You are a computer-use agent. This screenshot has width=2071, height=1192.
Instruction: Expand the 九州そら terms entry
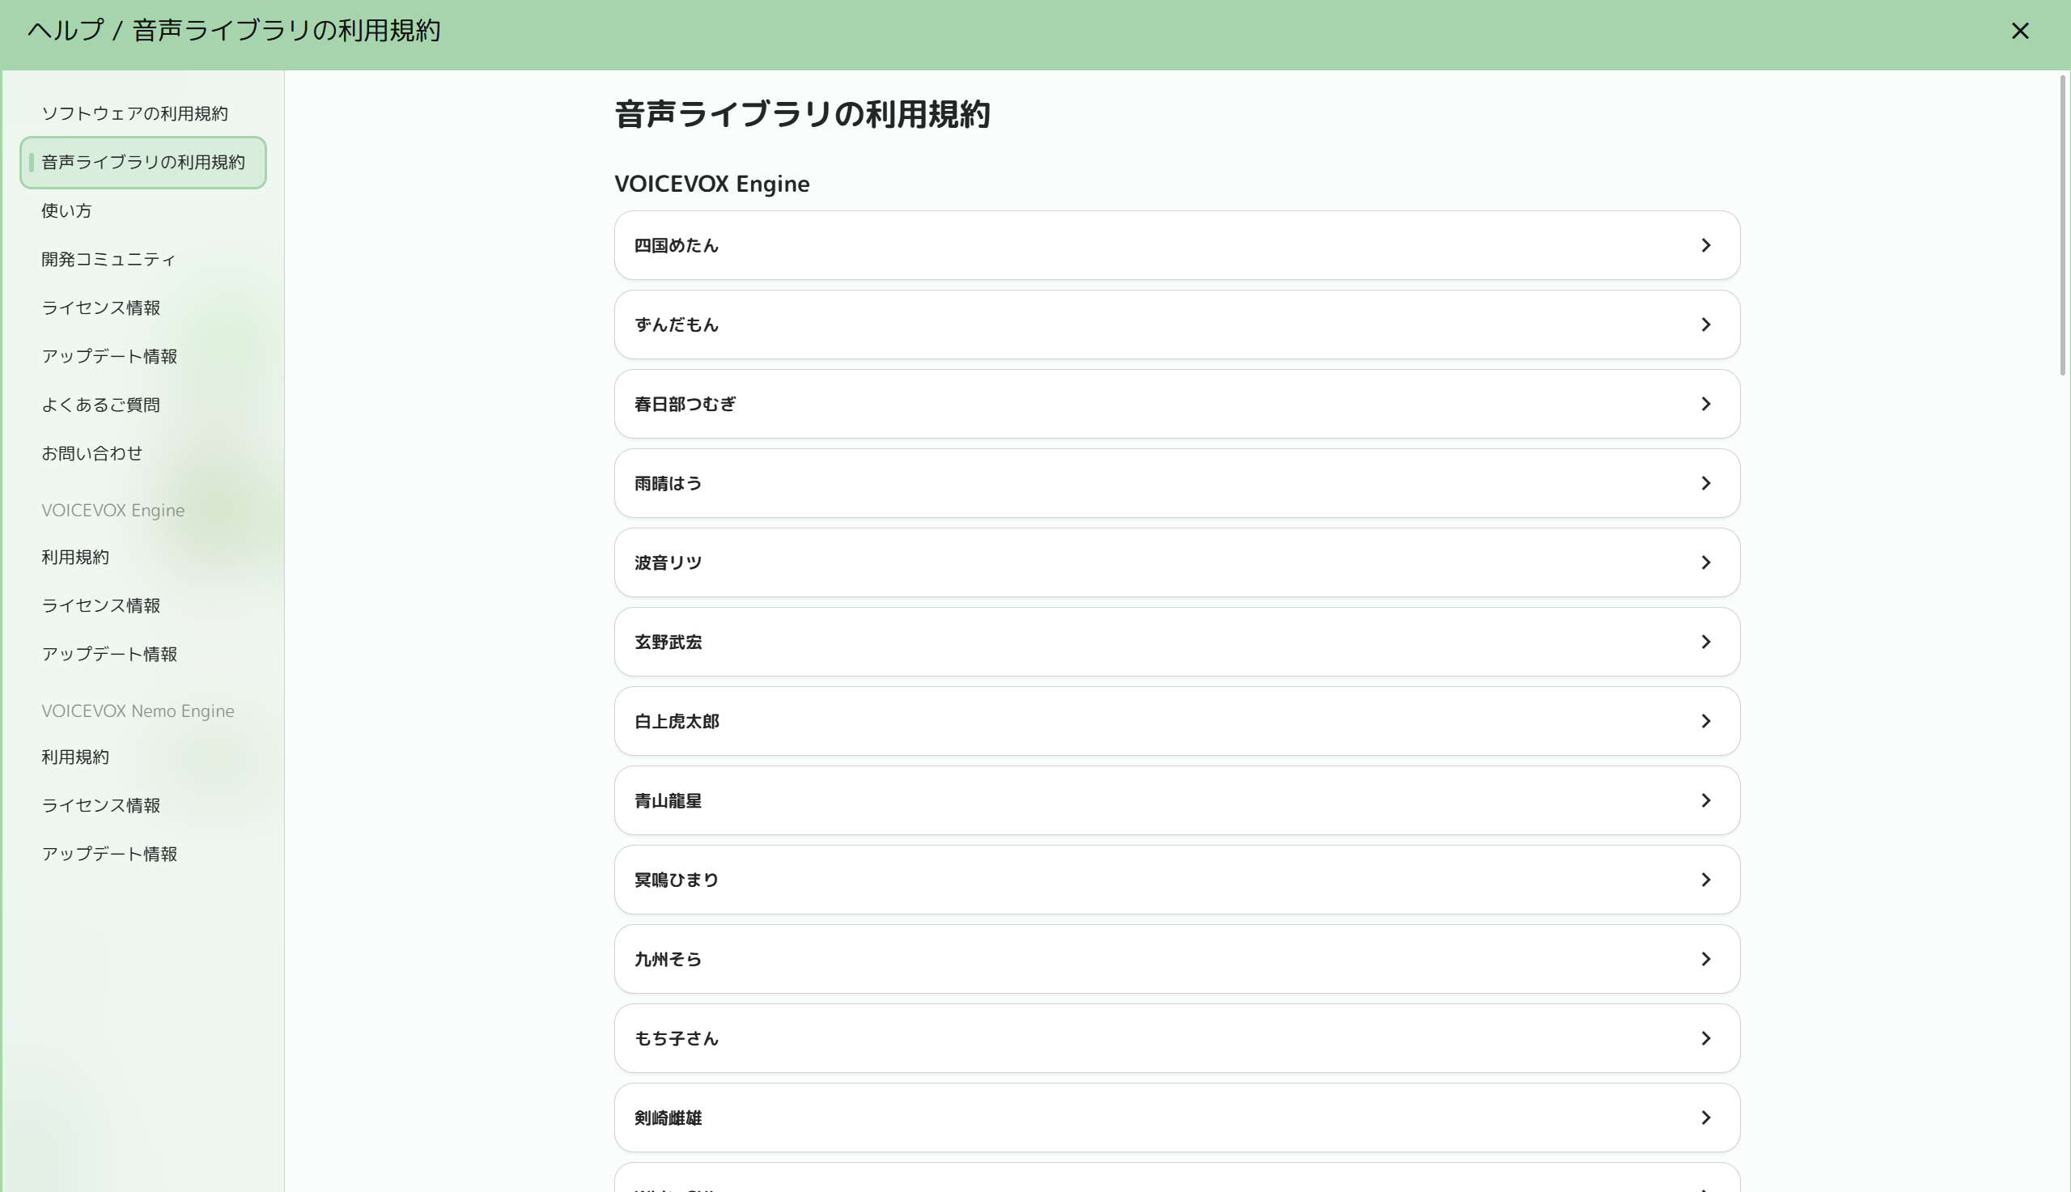1176,960
